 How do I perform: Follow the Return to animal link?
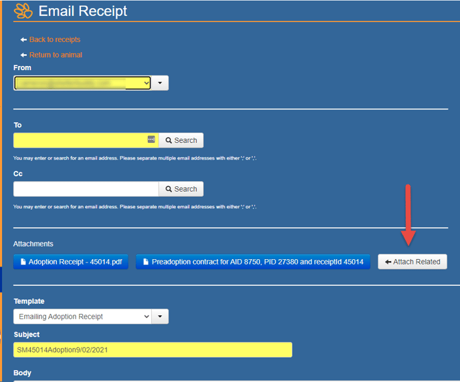[x=55, y=55]
